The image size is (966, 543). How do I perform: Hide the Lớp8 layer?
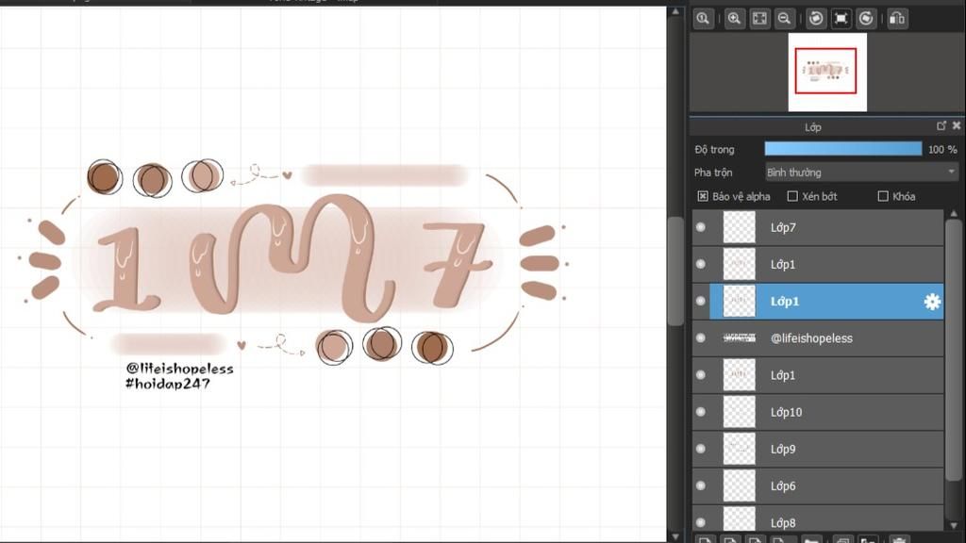point(701,522)
